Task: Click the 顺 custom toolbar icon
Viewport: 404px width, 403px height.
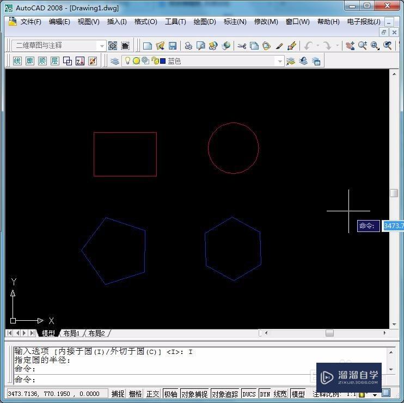Action: coord(42,61)
